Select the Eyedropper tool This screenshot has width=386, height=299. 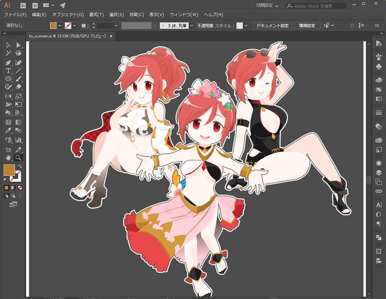8,130
